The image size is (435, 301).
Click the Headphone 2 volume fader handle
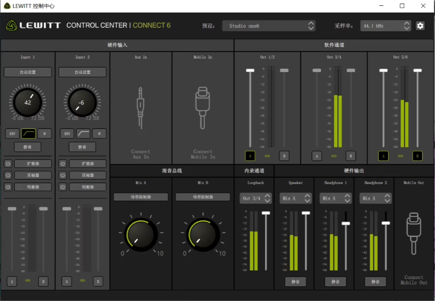pos(386,223)
